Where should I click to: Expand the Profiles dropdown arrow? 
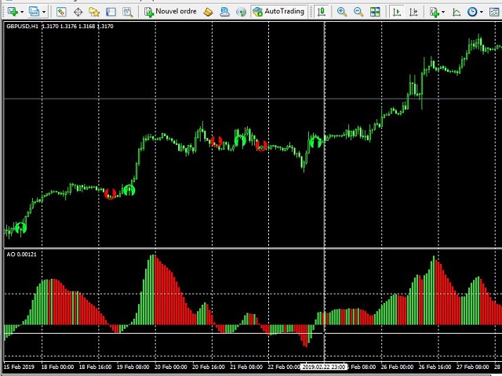coord(44,12)
